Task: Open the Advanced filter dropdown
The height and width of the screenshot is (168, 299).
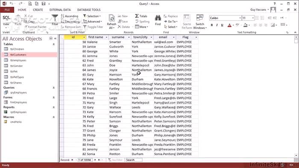Action: coord(93,21)
